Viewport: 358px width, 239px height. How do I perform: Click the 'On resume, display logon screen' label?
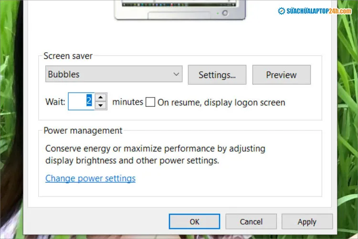tap(221, 102)
